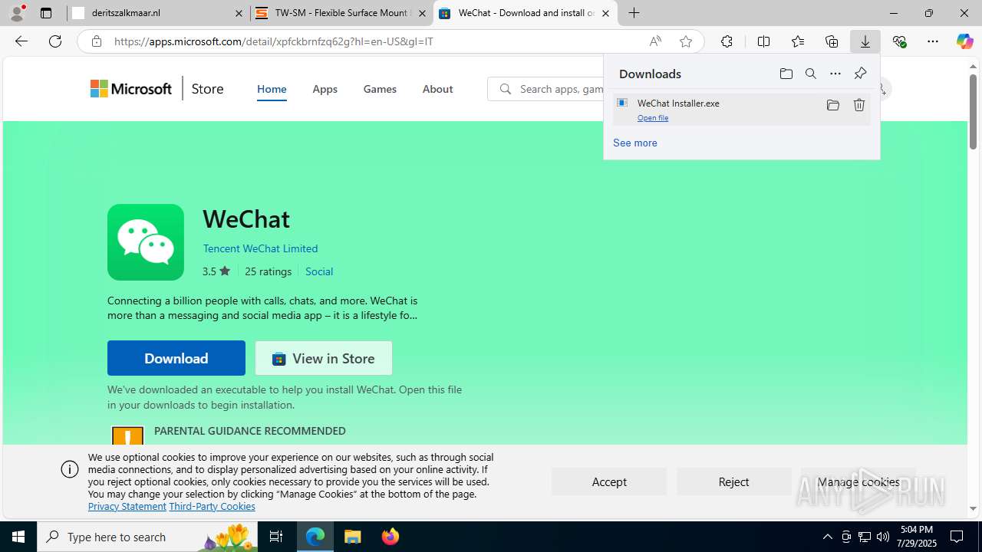This screenshot has height=552, width=982.
Task: Toggle Split screen icon
Action: [x=763, y=41]
